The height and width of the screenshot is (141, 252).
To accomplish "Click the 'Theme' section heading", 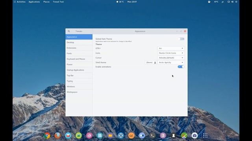I will (x=99, y=44).
